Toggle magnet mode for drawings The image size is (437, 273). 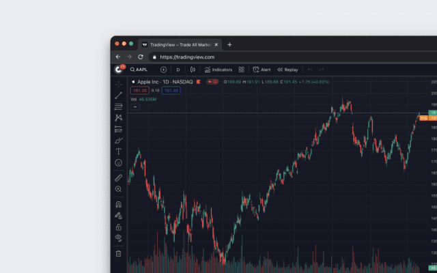(x=118, y=204)
